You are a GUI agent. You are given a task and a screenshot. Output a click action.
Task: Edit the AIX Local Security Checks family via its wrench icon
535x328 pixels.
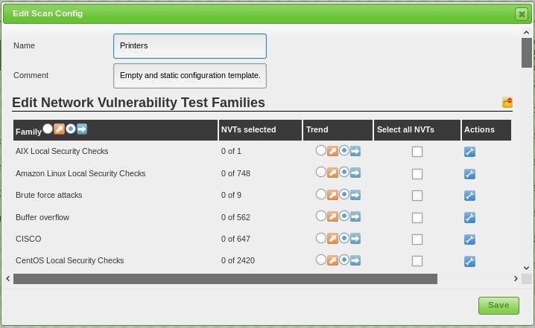click(469, 152)
